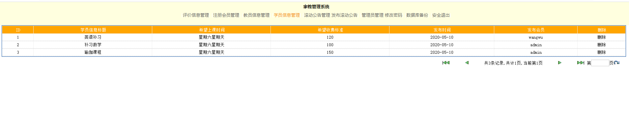
Task: Click admin in the 瑜伽课程 row
Action: 536,52
